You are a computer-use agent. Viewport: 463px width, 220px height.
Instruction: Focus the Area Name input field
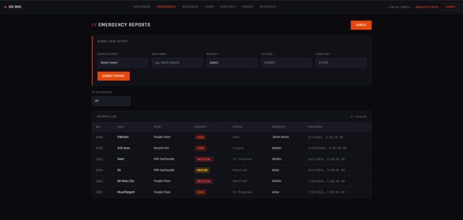pos(177,62)
